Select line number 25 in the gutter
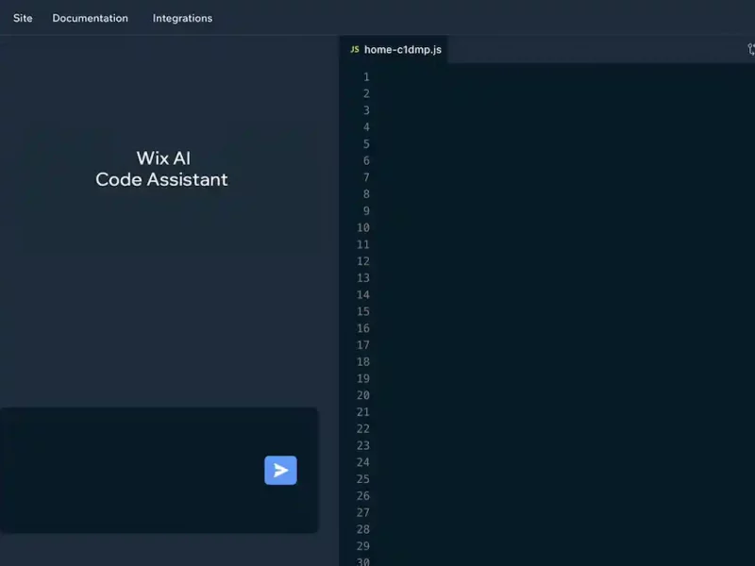This screenshot has height=566, width=755. coord(363,479)
